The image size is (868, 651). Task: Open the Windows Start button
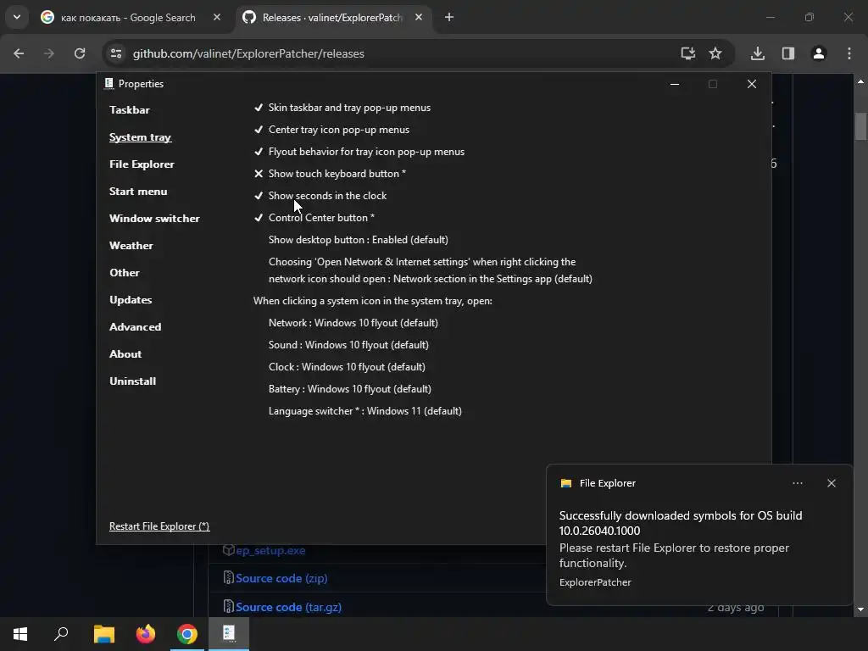[20, 634]
